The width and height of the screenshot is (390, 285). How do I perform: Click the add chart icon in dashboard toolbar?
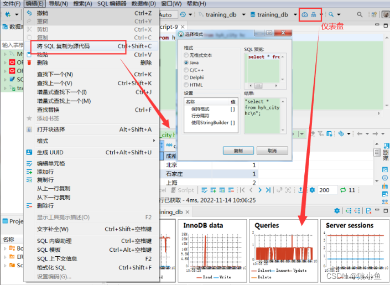pos(349,211)
